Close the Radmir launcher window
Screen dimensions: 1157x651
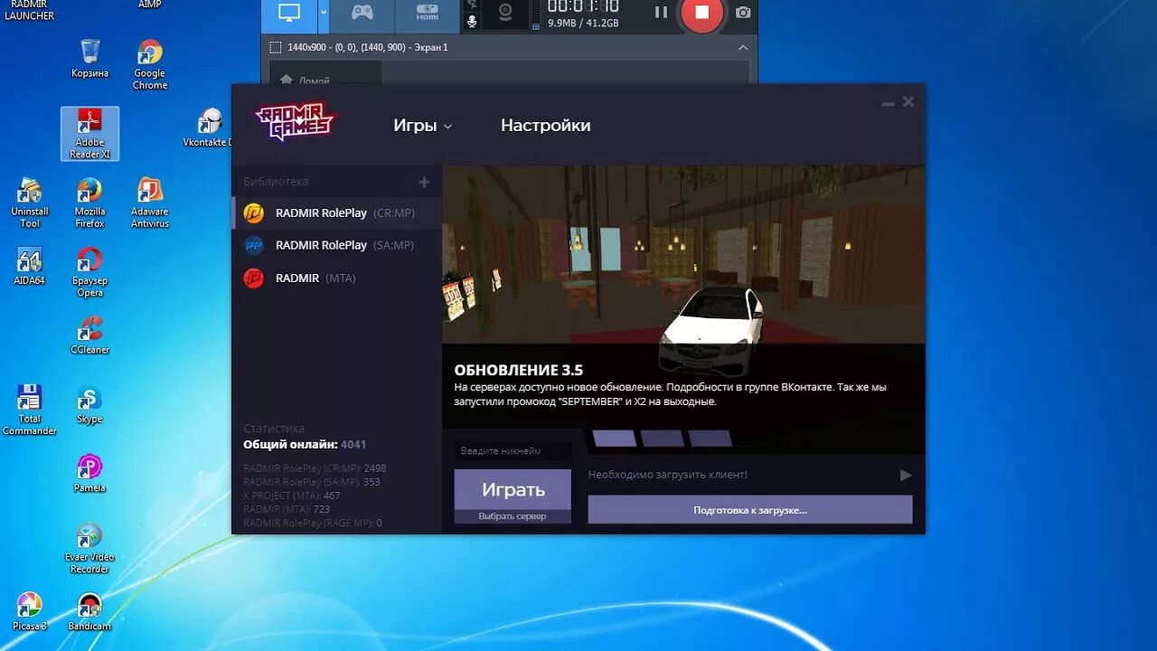click(908, 102)
